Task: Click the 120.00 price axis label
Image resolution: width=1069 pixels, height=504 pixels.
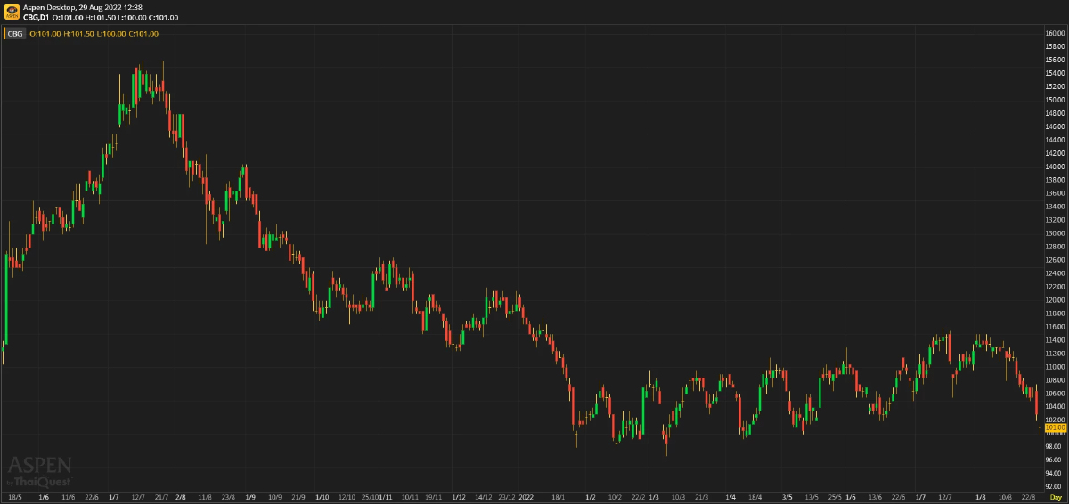Action: pyautogui.click(x=1055, y=300)
